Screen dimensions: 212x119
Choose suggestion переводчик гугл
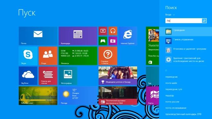[174, 89]
